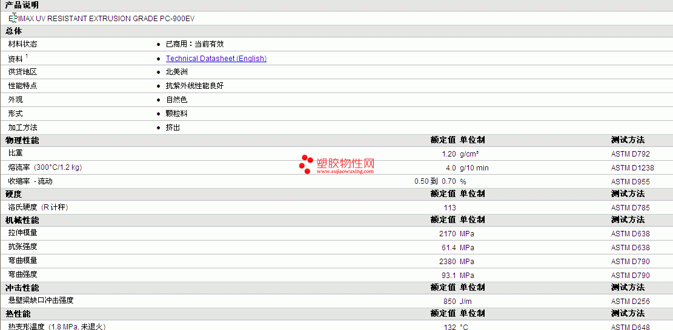Click the tensile strength value 61.4

point(449,248)
